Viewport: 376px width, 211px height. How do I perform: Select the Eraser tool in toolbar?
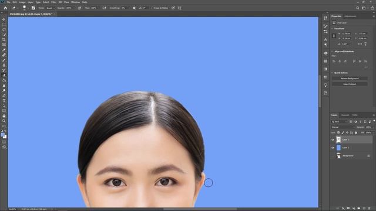4,75
